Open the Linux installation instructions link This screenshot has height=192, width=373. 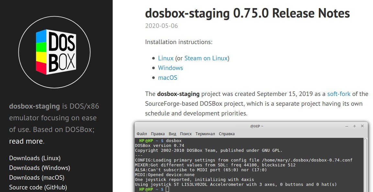[x=165, y=58]
